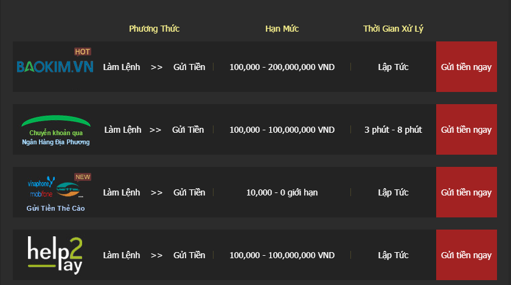The height and width of the screenshot is (285, 511).
Task: Click '100,000 - 200,000,000 VND' limit text
Action: pos(282,67)
